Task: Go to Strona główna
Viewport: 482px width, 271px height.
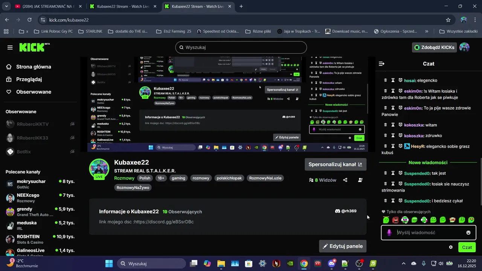Action: click(x=29, y=67)
